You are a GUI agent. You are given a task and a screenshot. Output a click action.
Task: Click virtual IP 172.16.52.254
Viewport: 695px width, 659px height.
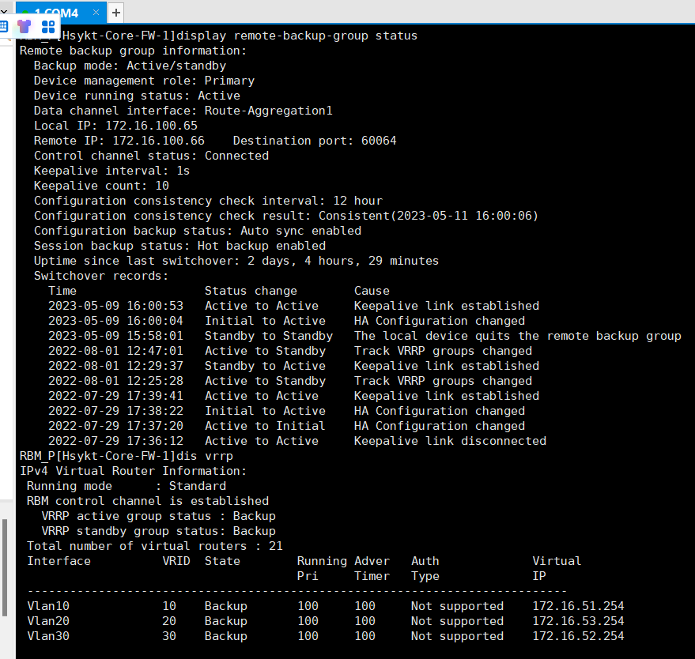pyautogui.click(x=578, y=636)
